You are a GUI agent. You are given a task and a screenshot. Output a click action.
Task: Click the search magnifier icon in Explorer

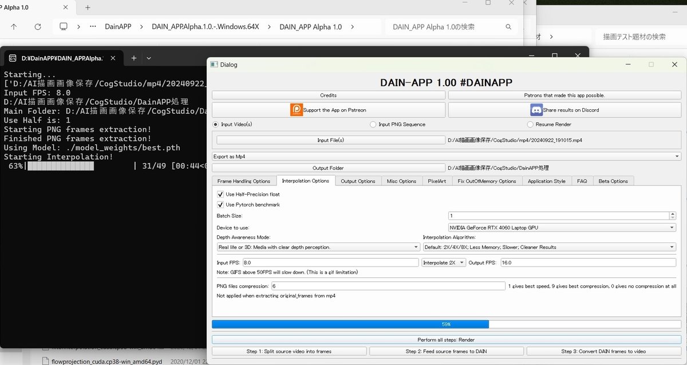click(x=508, y=27)
